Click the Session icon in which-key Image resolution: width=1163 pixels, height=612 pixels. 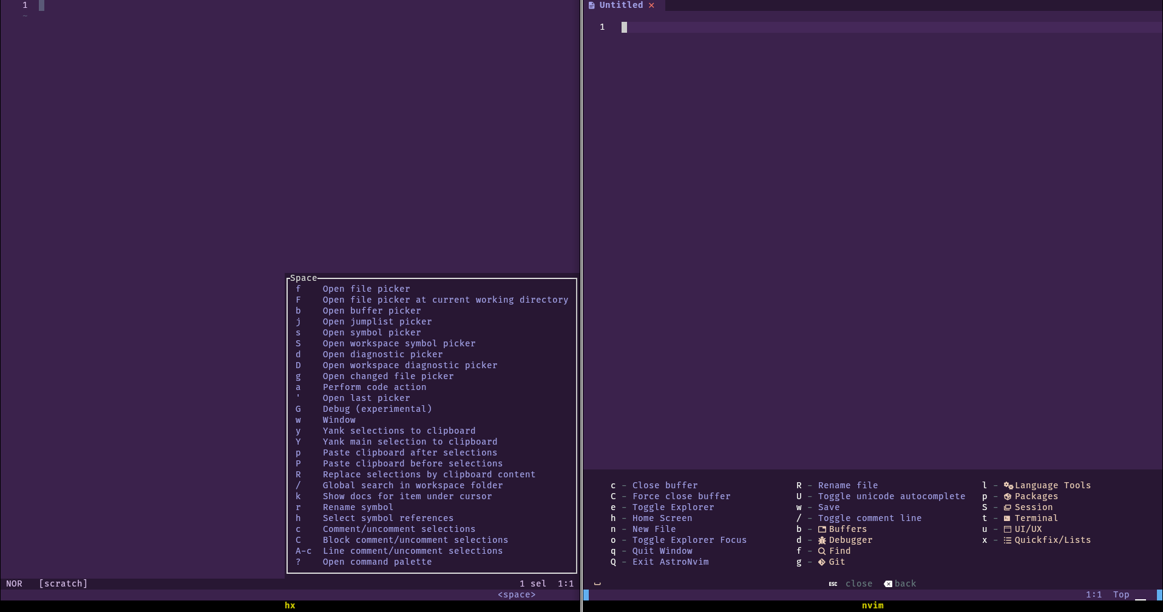coord(1008,508)
